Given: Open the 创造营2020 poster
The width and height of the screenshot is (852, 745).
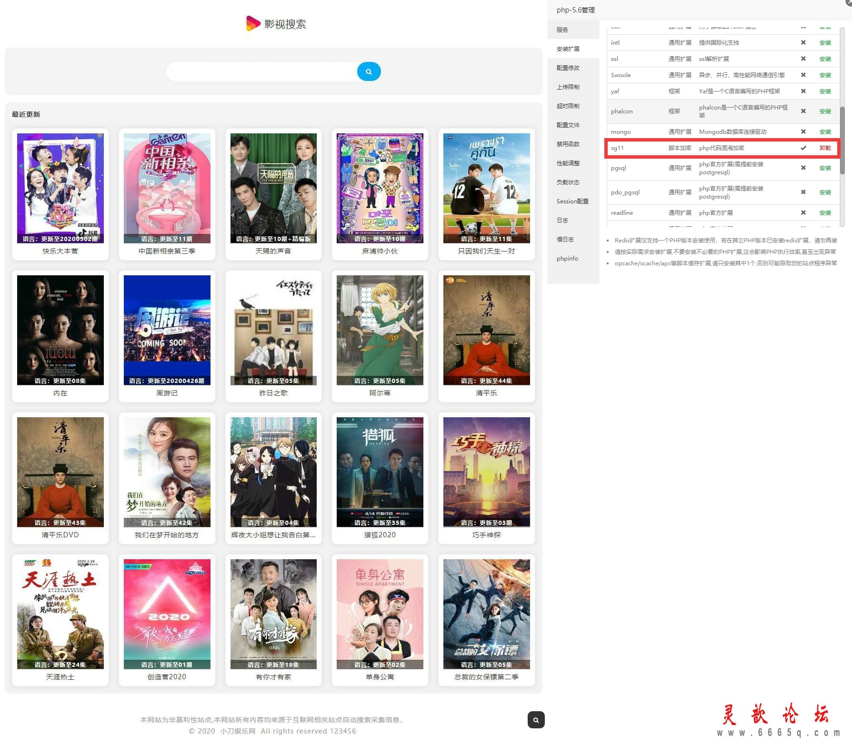Looking at the screenshot, I should coord(167,614).
